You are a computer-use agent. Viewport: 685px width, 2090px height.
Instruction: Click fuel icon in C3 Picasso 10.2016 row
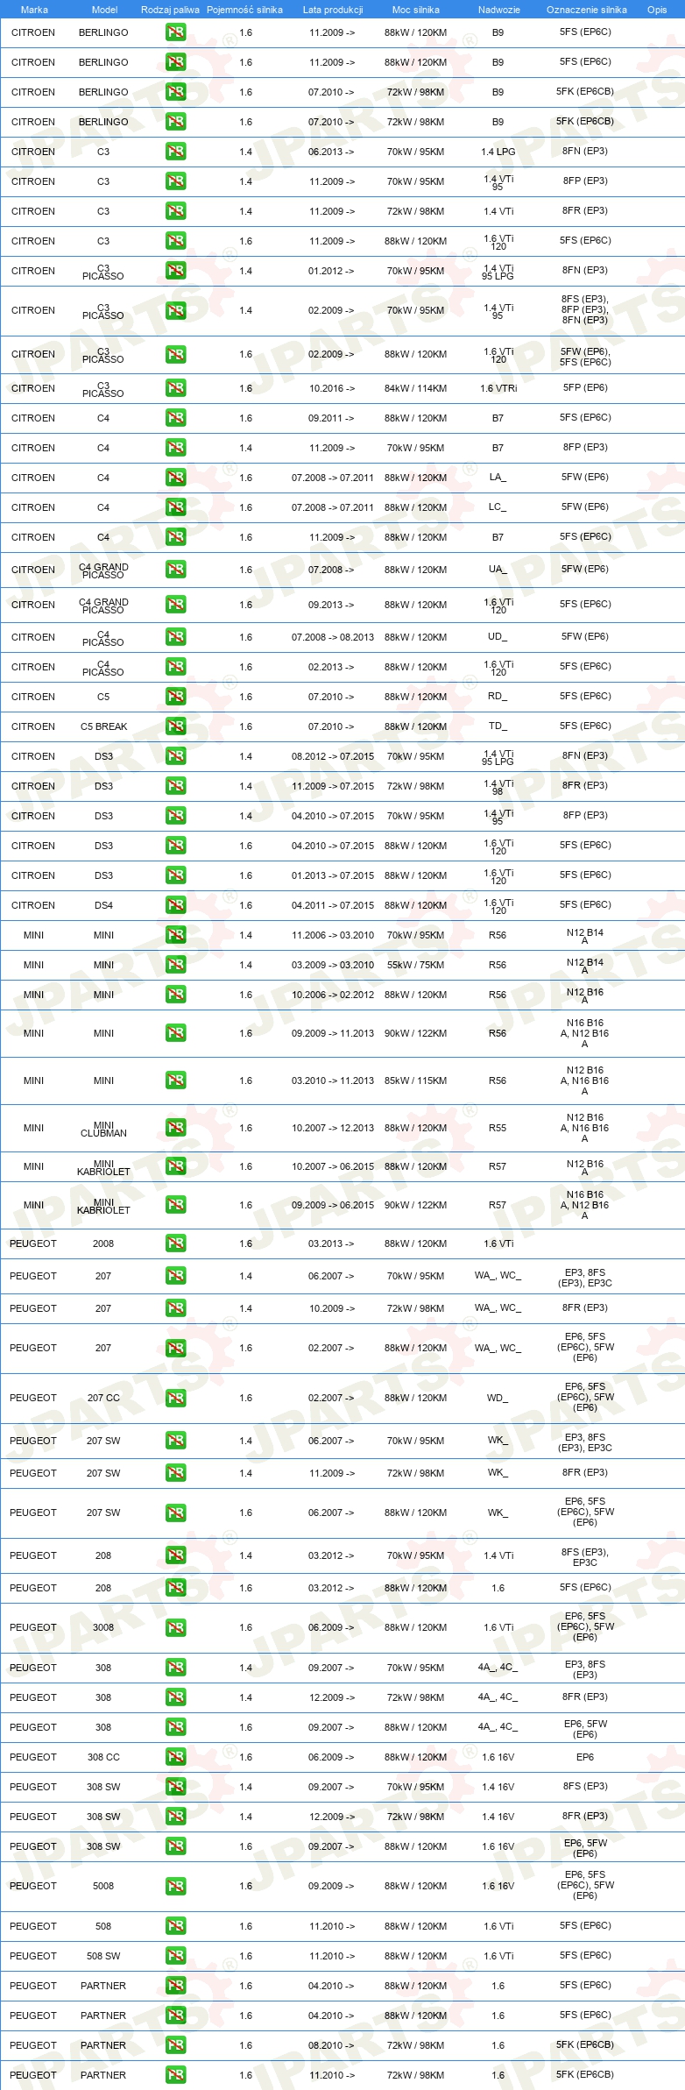click(175, 388)
